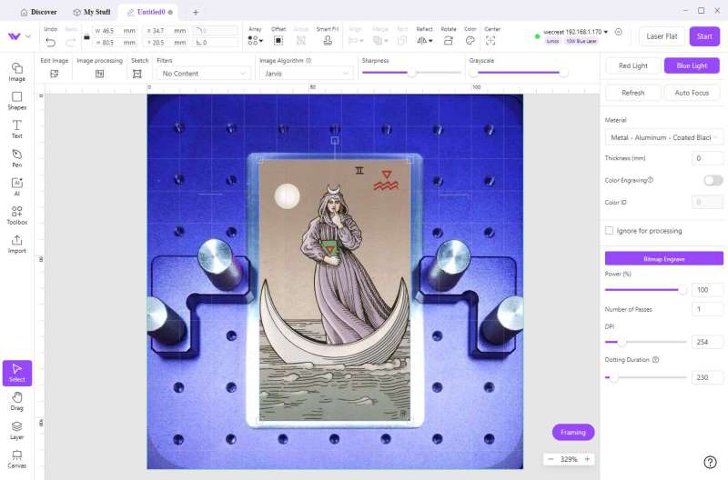The height and width of the screenshot is (480, 728).
Task: Toggle the aspect ratio lock
Action: (x=86, y=36)
